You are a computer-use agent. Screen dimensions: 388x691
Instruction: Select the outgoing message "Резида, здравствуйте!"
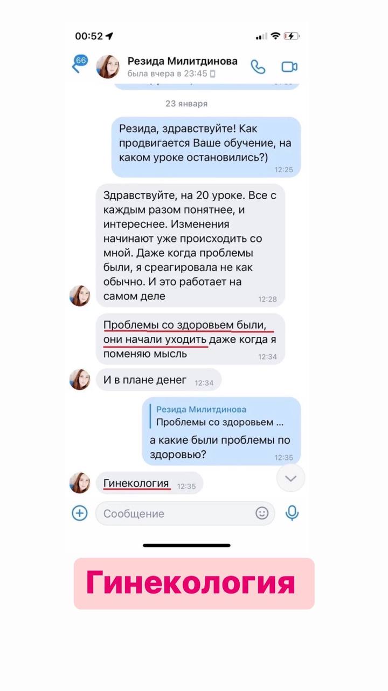(x=206, y=147)
